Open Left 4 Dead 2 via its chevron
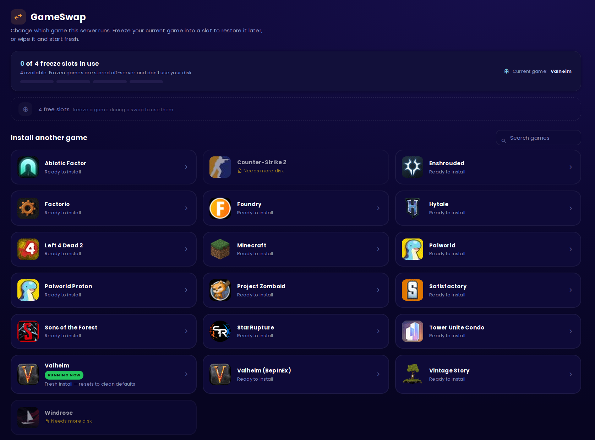 tap(186, 249)
